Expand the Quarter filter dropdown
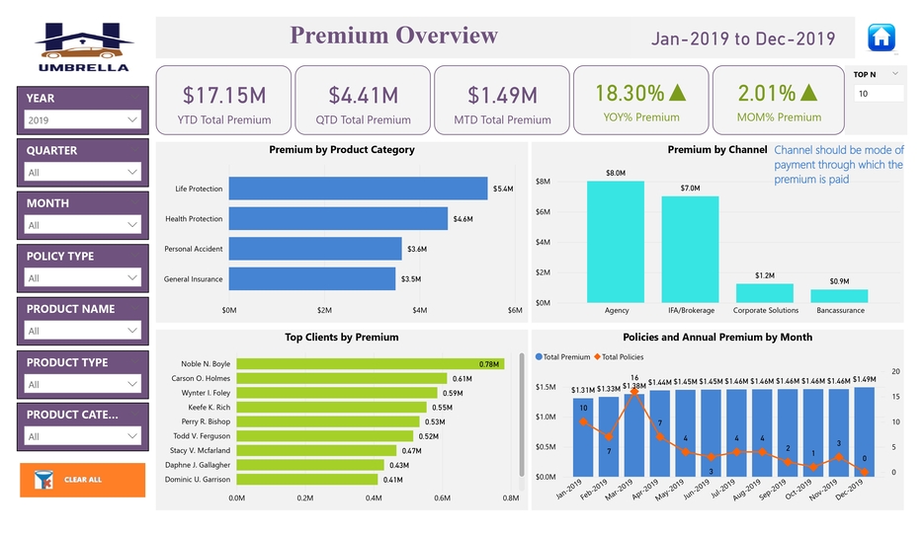The height and width of the screenshot is (534, 924). 83,172
